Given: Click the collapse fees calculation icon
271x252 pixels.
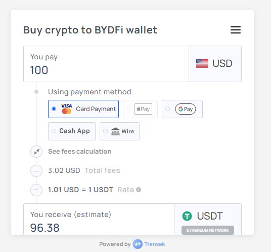Looking at the screenshot, I should tap(36, 152).
